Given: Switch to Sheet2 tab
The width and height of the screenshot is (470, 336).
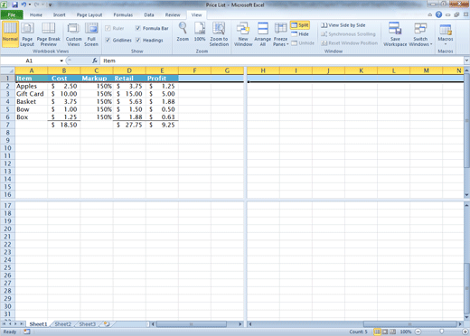Looking at the screenshot, I should tap(62, 324).
